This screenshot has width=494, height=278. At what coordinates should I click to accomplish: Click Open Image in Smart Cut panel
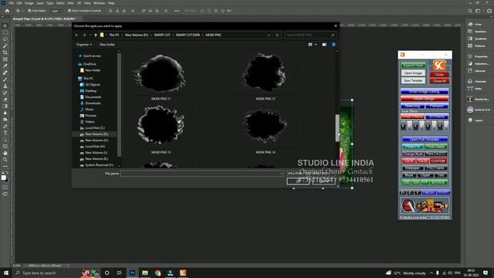coord(413,73)
